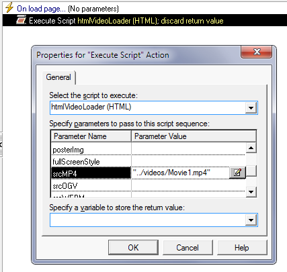Click the Parameter Name column header

coord(91,136)
